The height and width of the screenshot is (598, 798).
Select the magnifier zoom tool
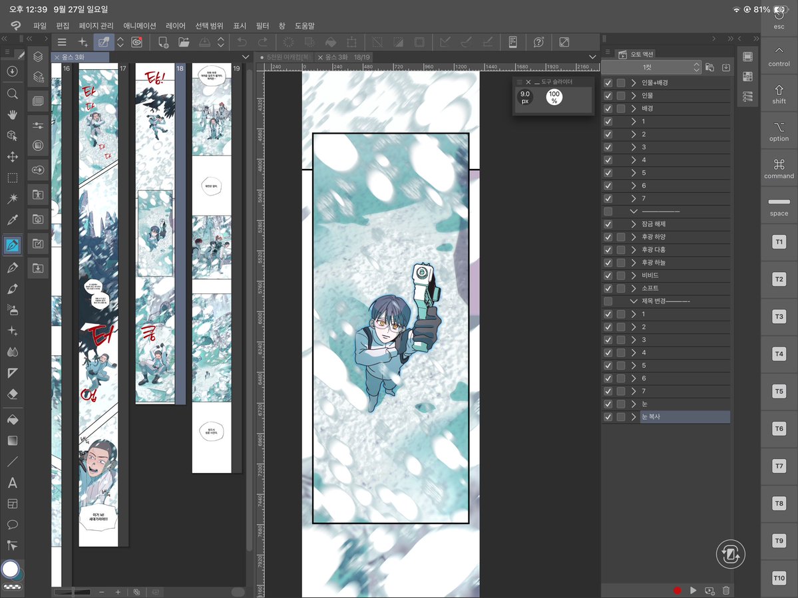(12, 94)
